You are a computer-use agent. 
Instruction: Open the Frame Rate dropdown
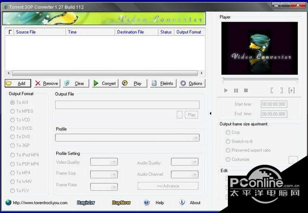104,187
